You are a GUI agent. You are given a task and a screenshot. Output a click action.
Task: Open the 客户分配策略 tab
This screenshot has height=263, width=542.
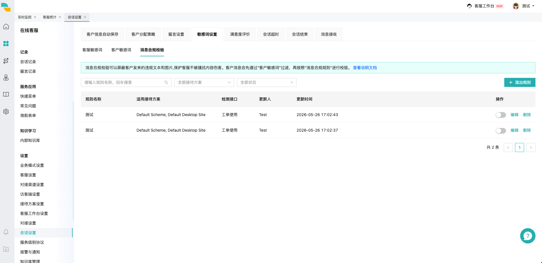tap(143, 34)
